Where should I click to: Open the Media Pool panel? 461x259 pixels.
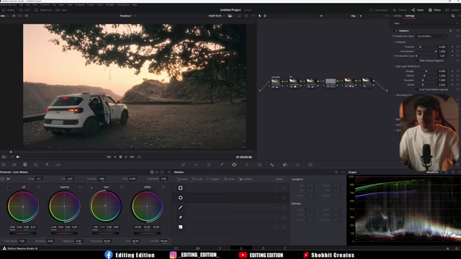tap(43, 10)
